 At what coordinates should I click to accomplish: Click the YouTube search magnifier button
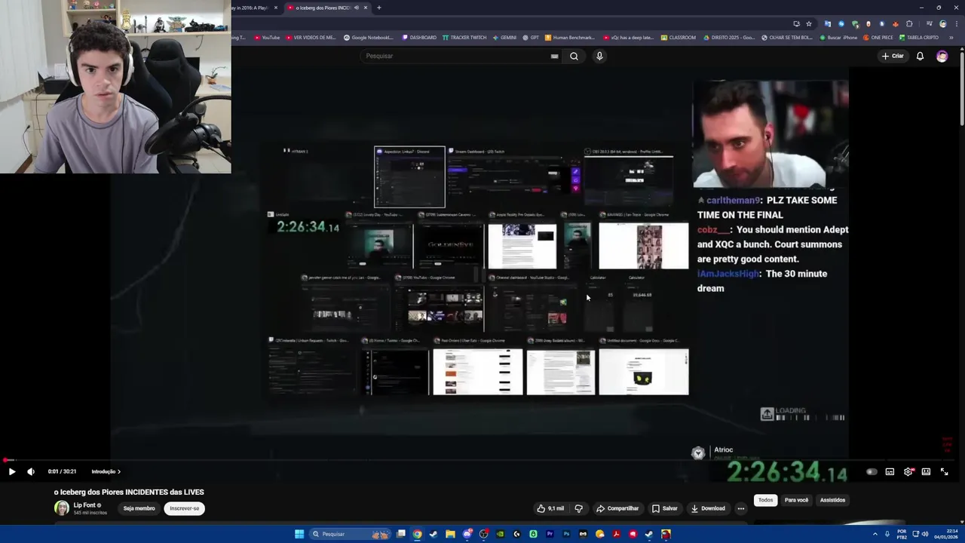(x=574, y=56)
